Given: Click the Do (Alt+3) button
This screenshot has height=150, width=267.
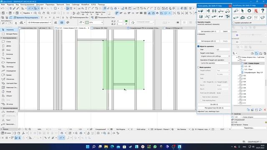Looking at the screenshot, I should (214, 105).
